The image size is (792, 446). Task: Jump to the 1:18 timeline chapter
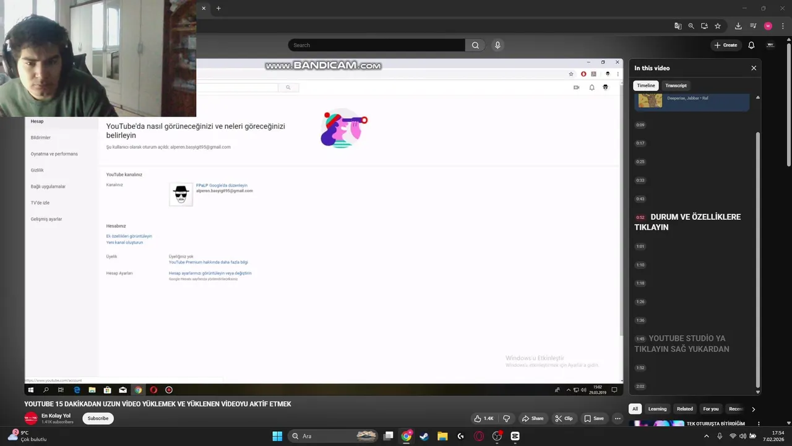(x=640, y=283)
